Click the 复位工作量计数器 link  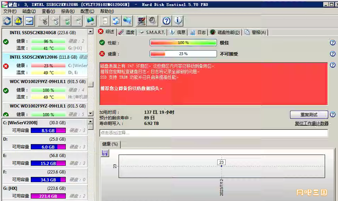(312, 124)
